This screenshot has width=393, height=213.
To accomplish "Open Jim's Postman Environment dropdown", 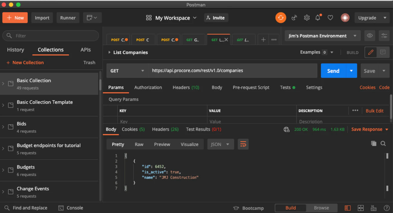I will pyautogui.click(x=322, y=36).
